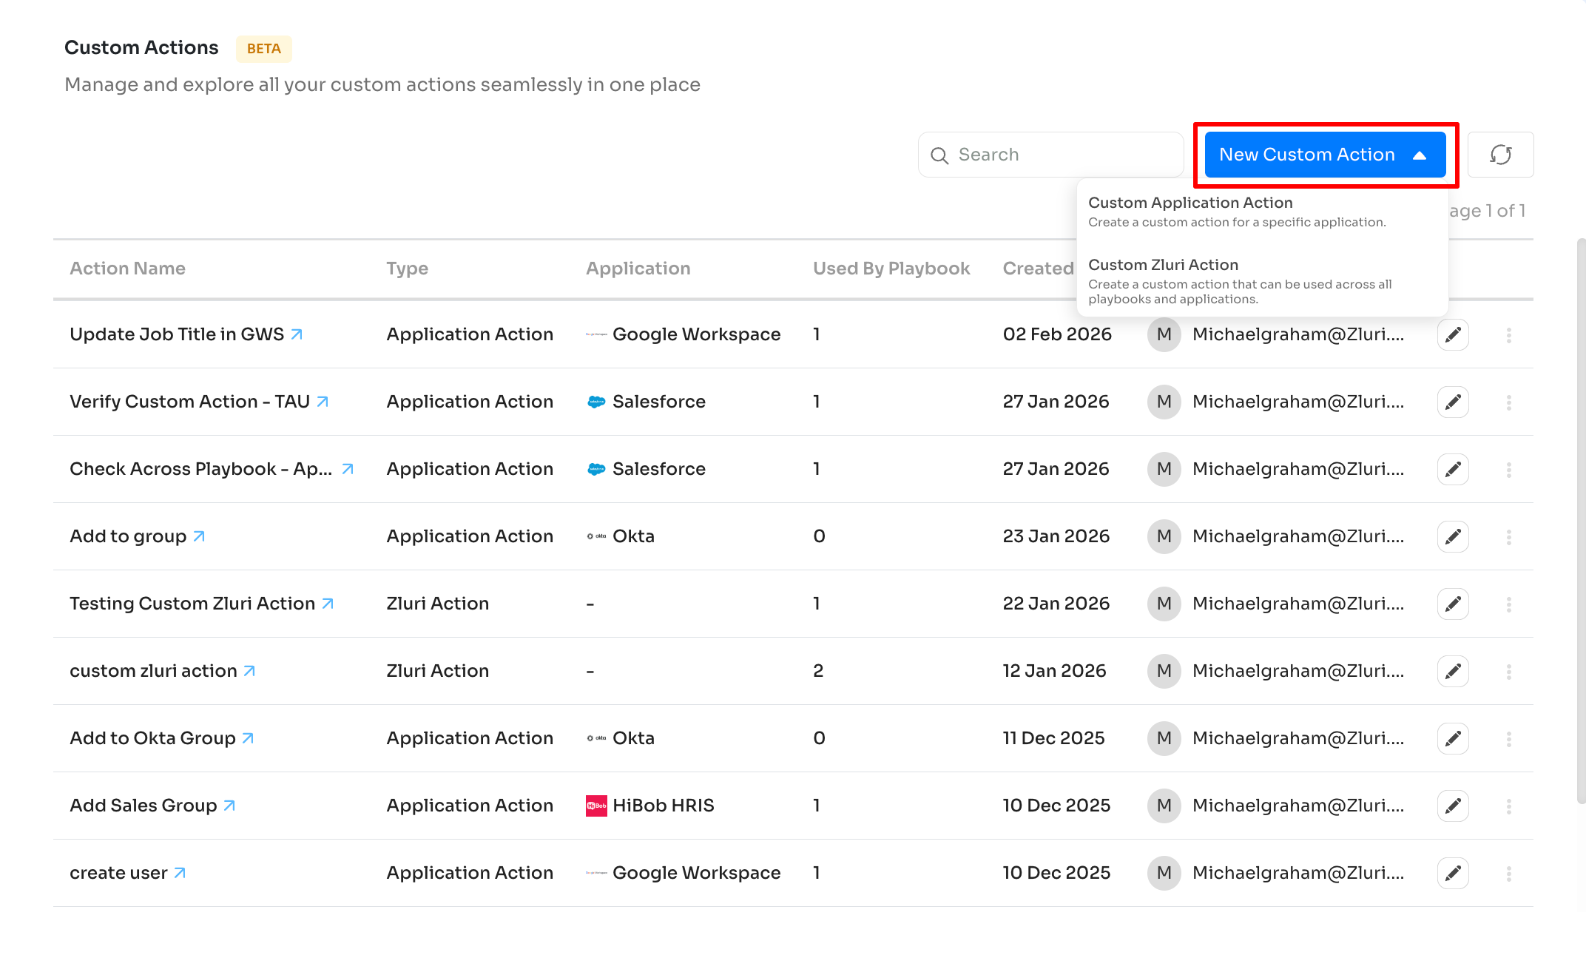Open three-dot menu for custom zluri action row

(x=1508, y=672)
